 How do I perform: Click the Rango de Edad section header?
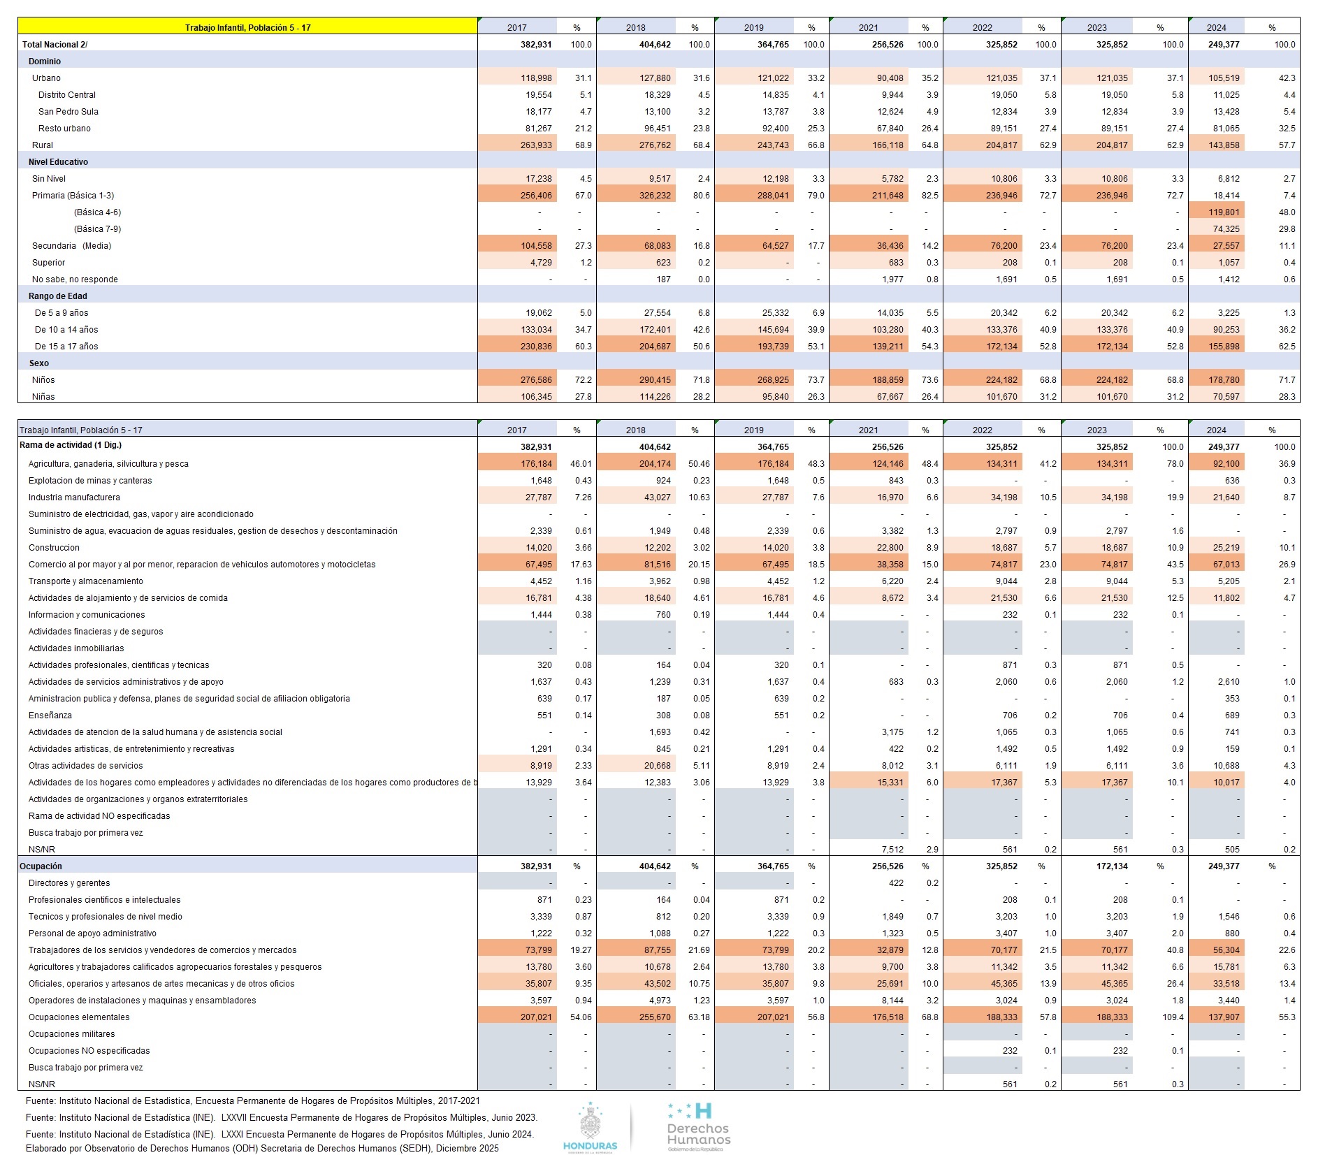[58, 296]
